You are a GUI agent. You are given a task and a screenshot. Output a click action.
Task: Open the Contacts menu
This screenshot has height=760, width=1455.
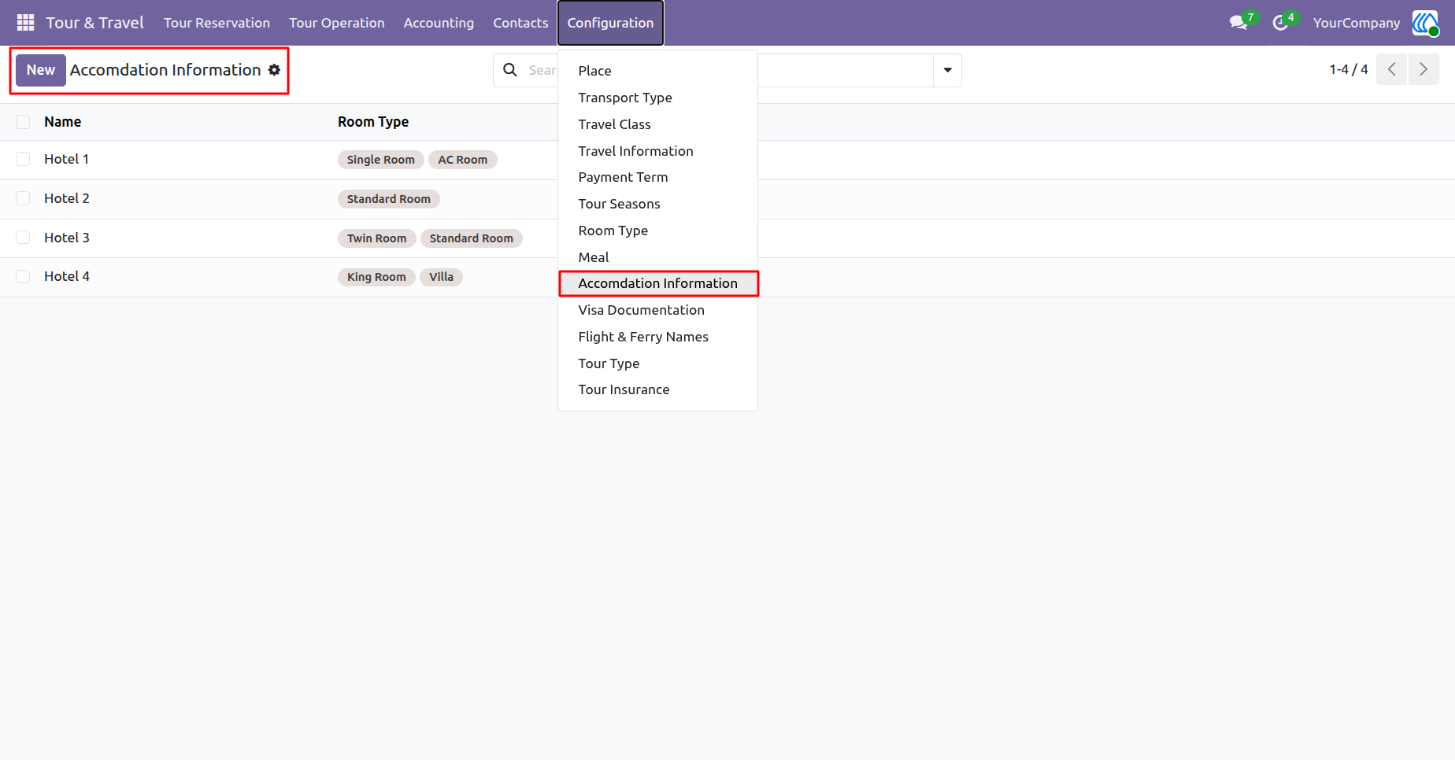(520, 23)
